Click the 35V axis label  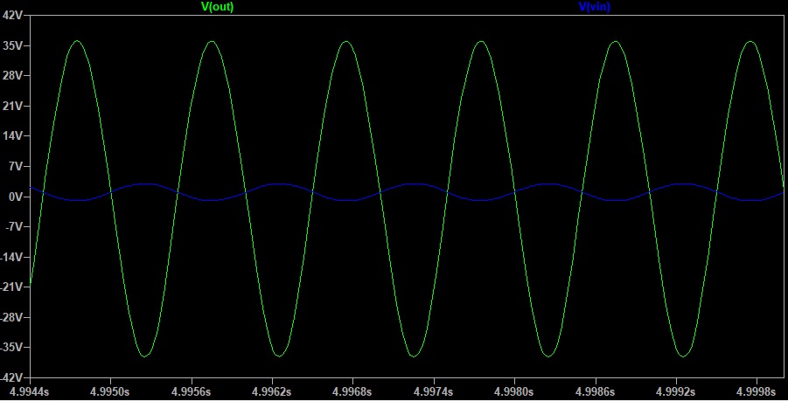point(12,45)
